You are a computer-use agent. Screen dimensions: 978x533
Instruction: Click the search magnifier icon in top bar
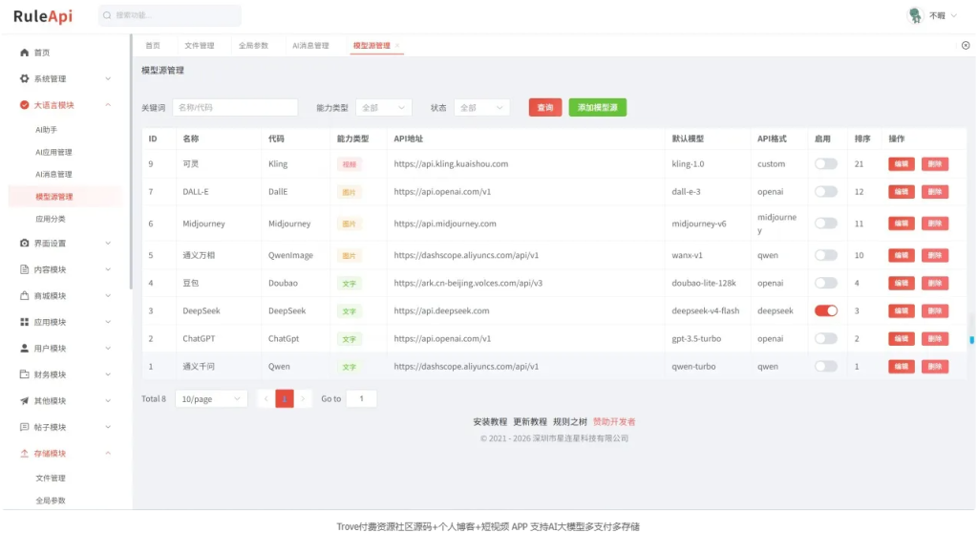[107, 15]
